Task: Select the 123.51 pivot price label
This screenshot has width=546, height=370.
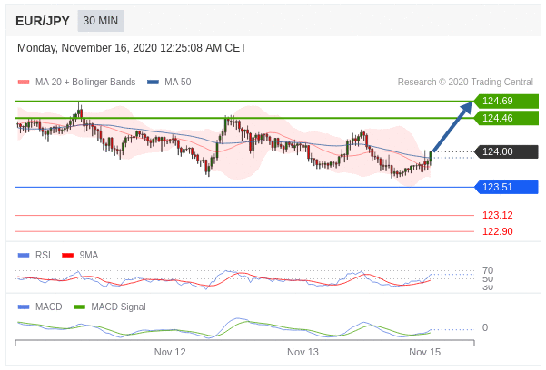Action: (x=507, y=187)
